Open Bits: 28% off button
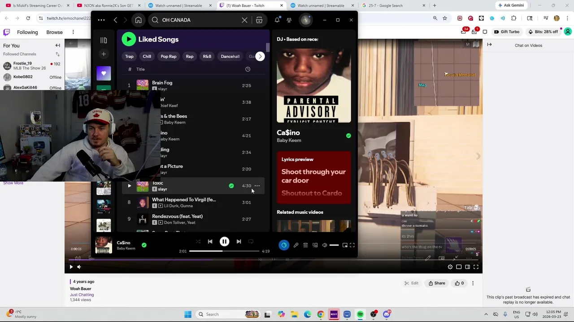The height and width of the screenshot is (322, 574). click(x=543, y=32)
